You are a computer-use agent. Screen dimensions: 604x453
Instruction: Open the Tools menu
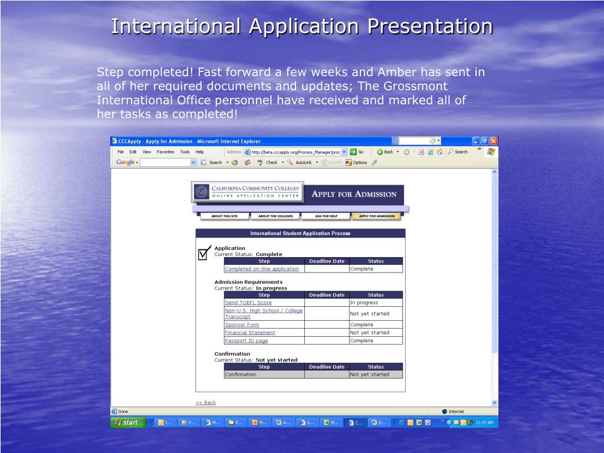coord(185,152)
